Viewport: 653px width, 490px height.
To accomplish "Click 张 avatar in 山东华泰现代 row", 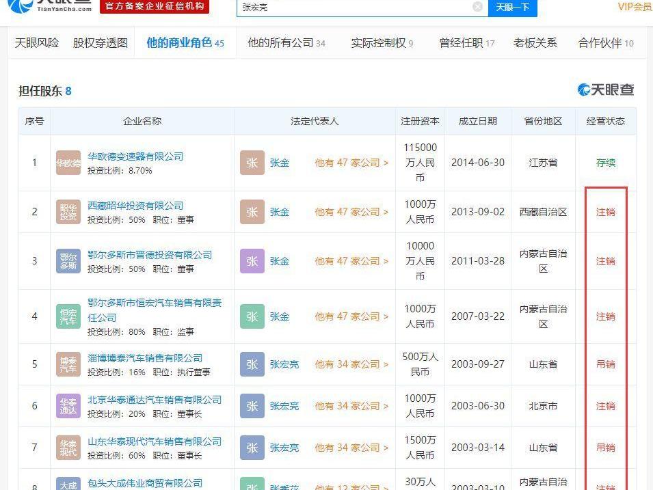I will [252, 448].
